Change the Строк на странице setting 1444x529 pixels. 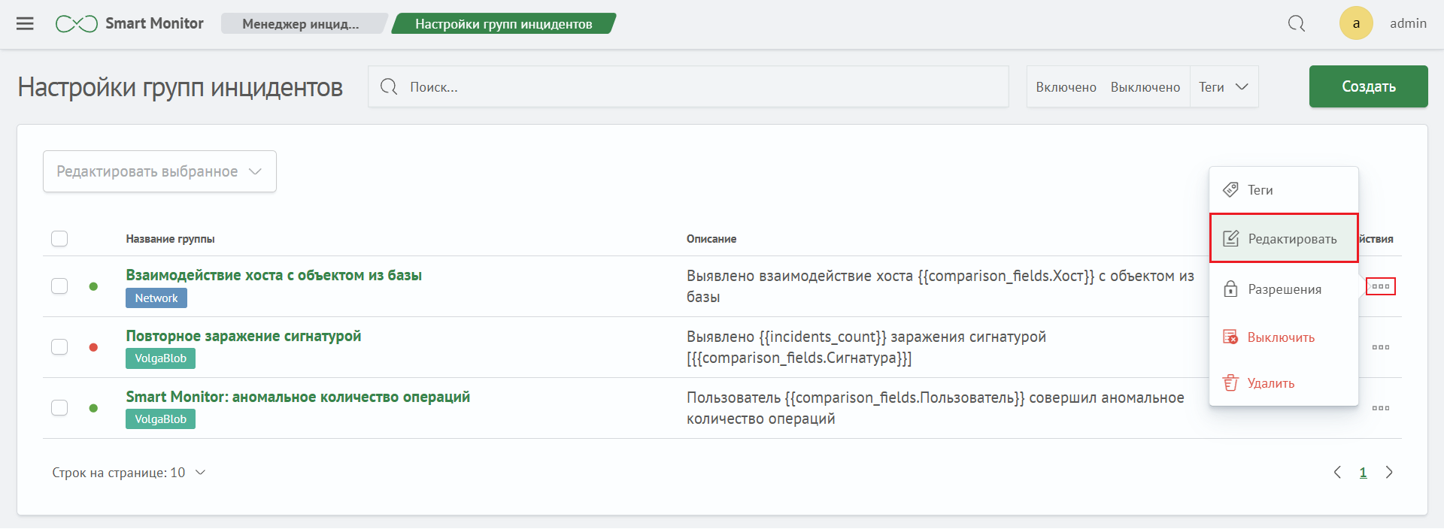pos(129,473)
